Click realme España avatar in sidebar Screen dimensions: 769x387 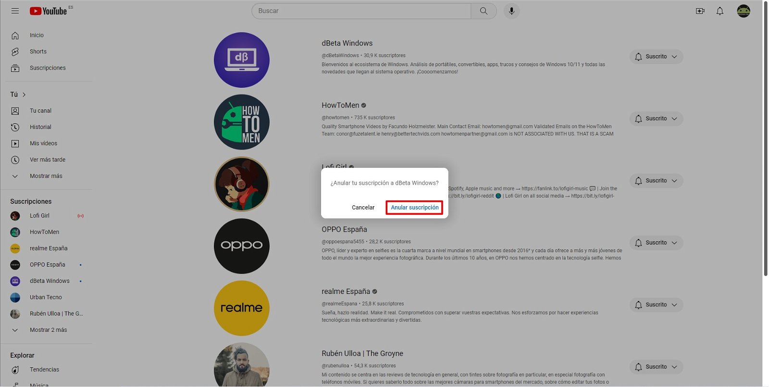point(15,248)
